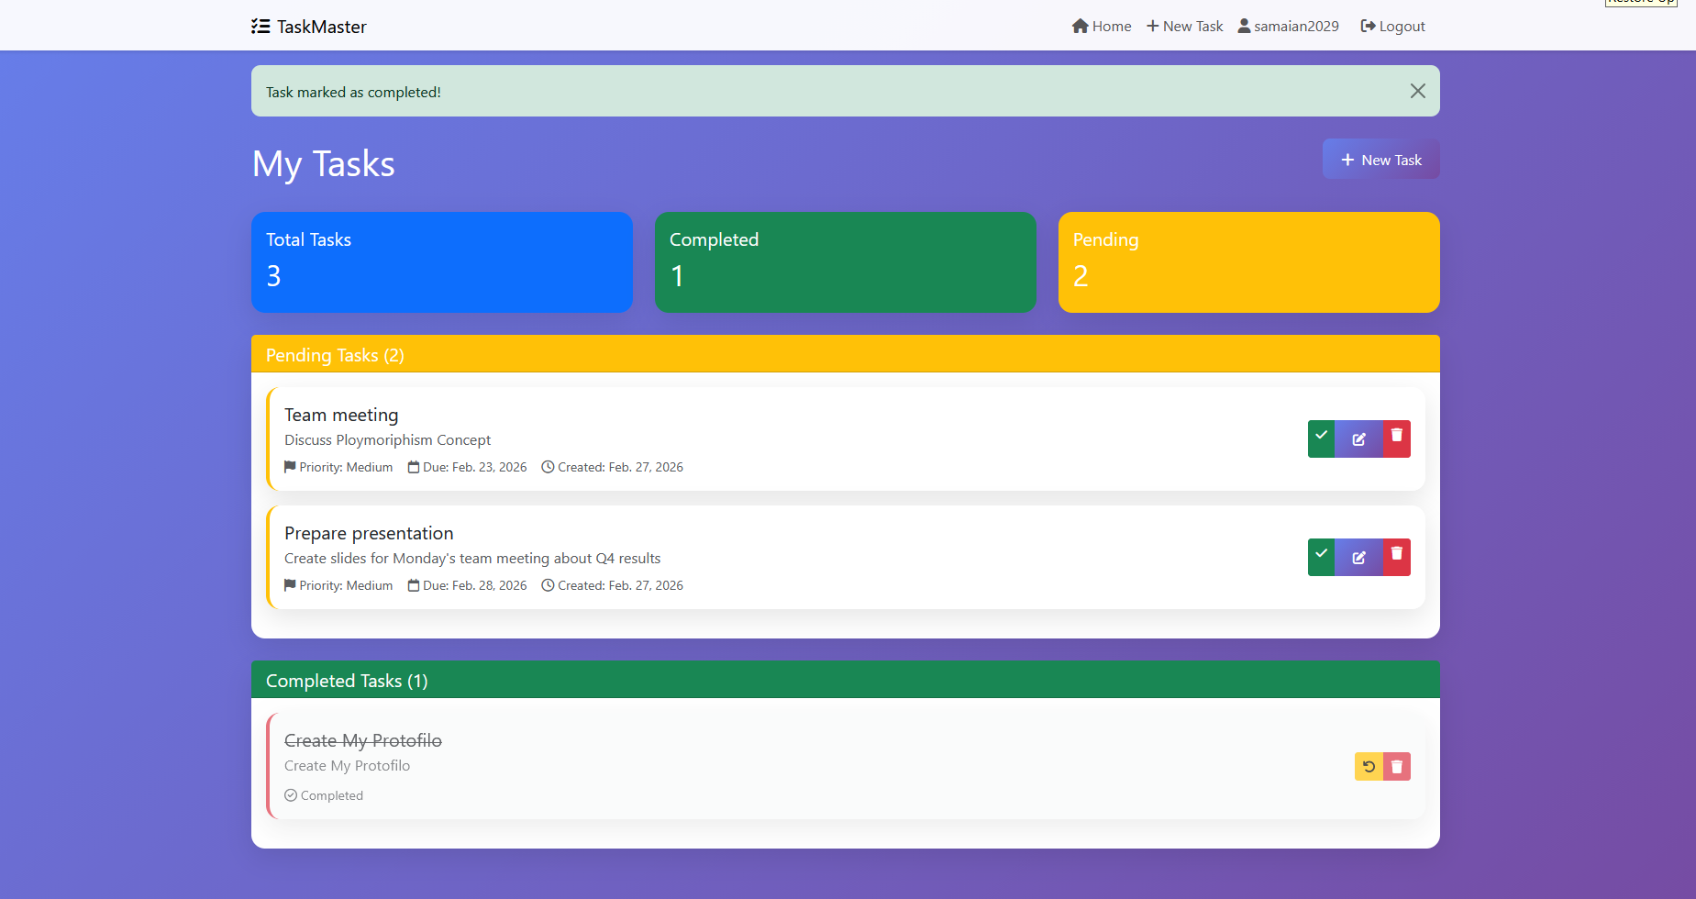Dismiss the task completed alert
The image size is (1696, 899).
pyautogui.click(x=1418, y=91)
